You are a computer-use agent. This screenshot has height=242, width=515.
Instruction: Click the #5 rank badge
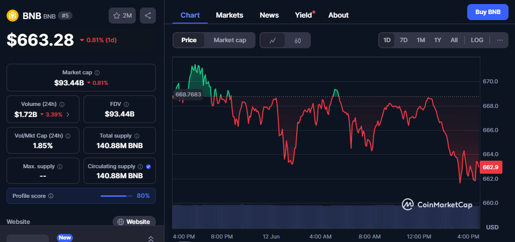[x=65, y=16]
